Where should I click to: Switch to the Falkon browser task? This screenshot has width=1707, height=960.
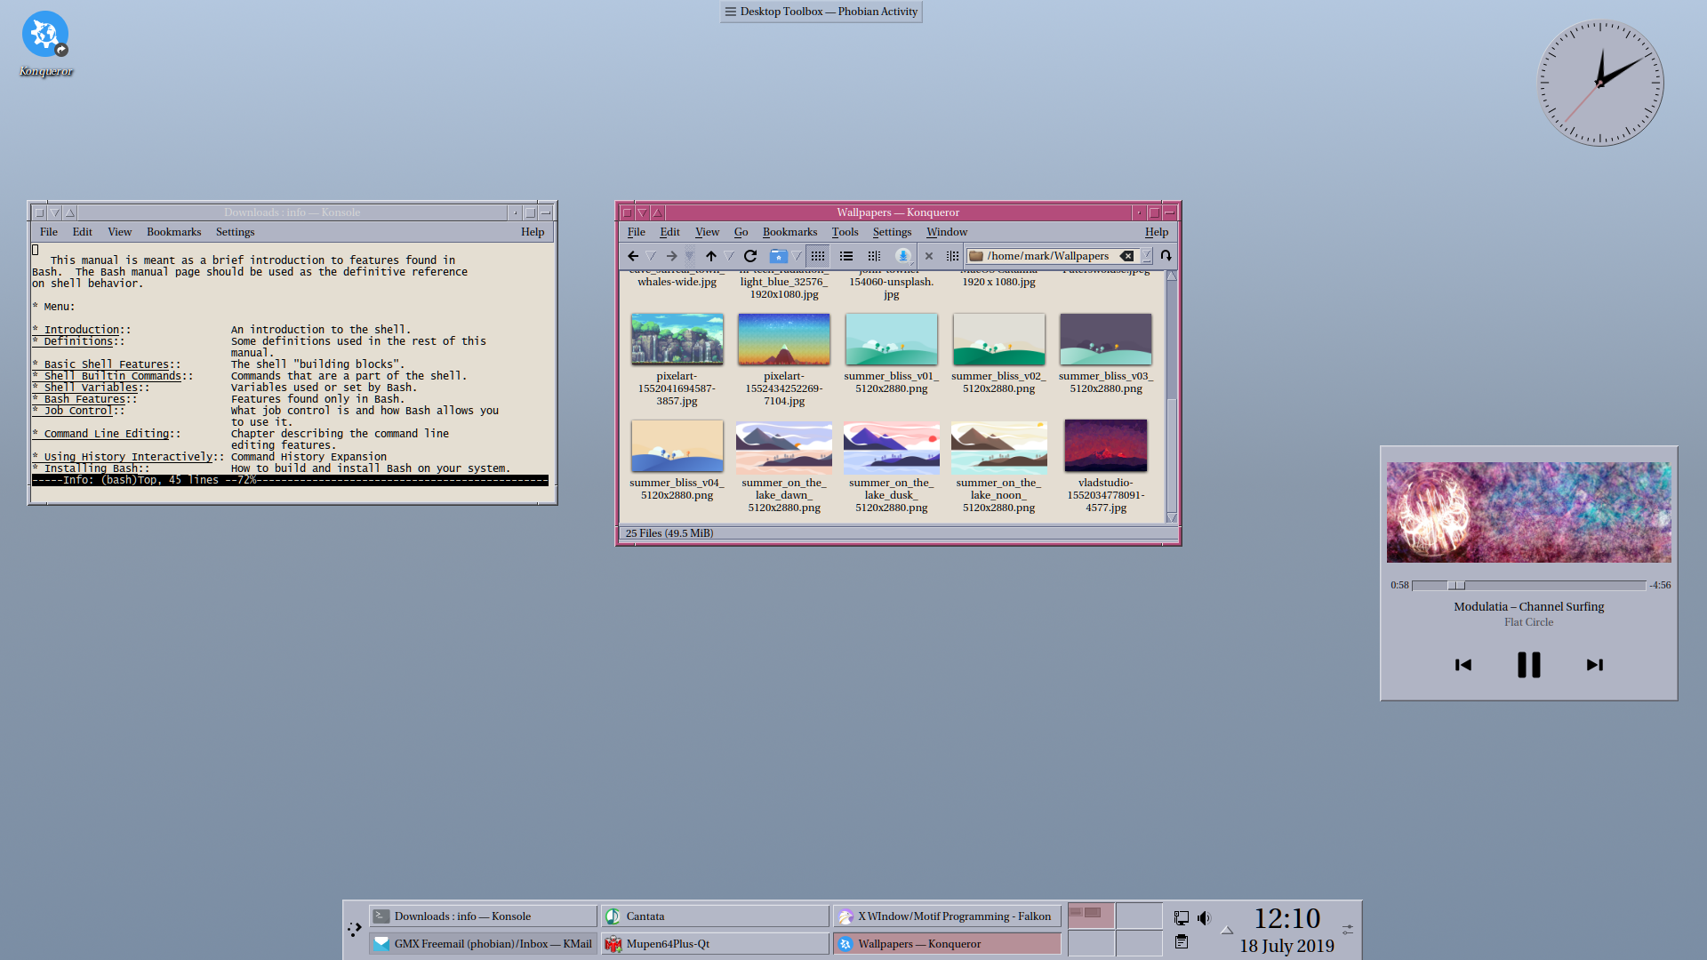(948, 916)
